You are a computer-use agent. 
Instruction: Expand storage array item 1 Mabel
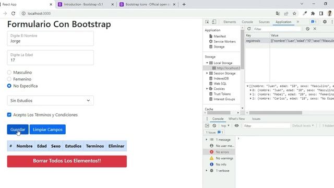[x=250, y=94]
